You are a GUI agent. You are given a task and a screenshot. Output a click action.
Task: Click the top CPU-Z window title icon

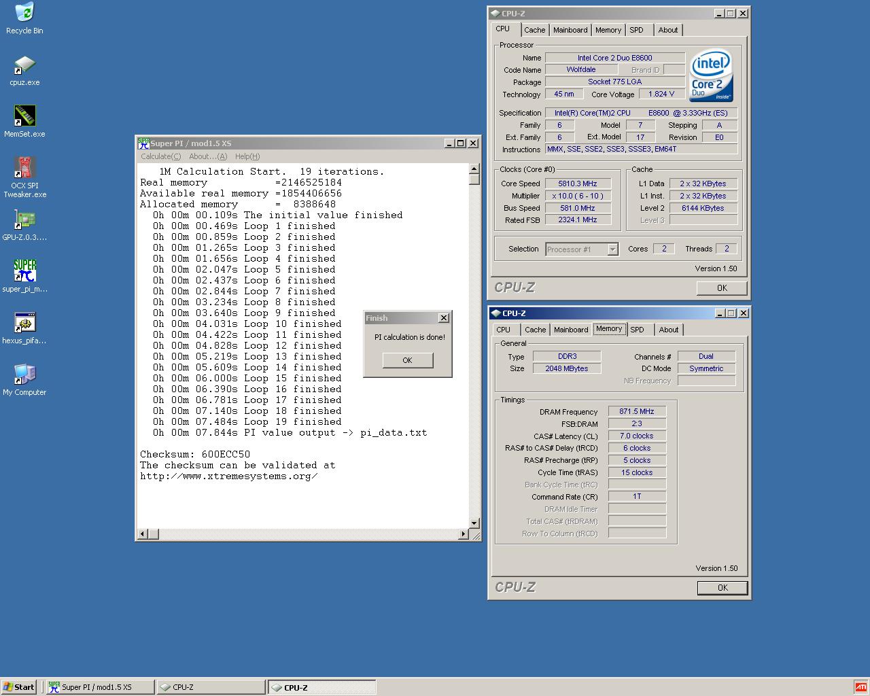(495, 13)
